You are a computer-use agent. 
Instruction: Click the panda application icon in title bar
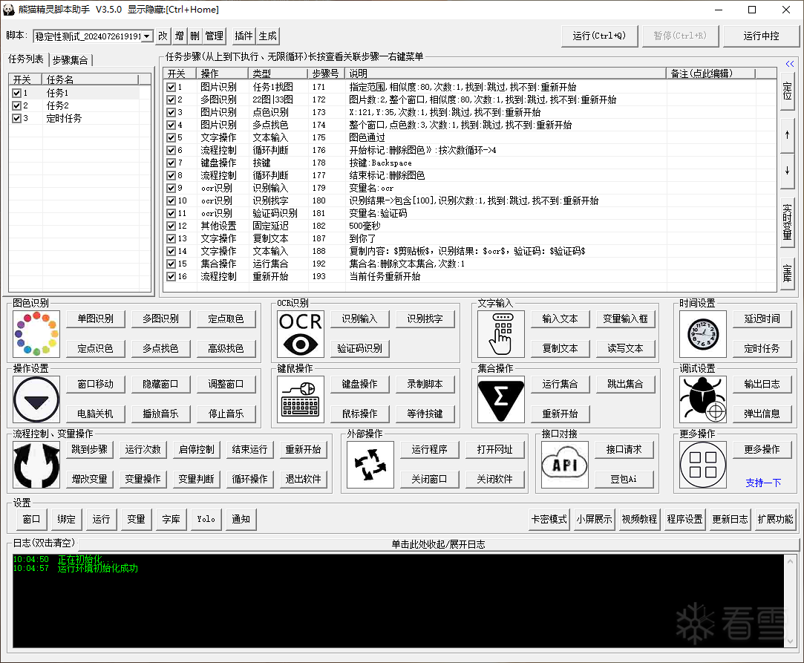click(8, 9)
